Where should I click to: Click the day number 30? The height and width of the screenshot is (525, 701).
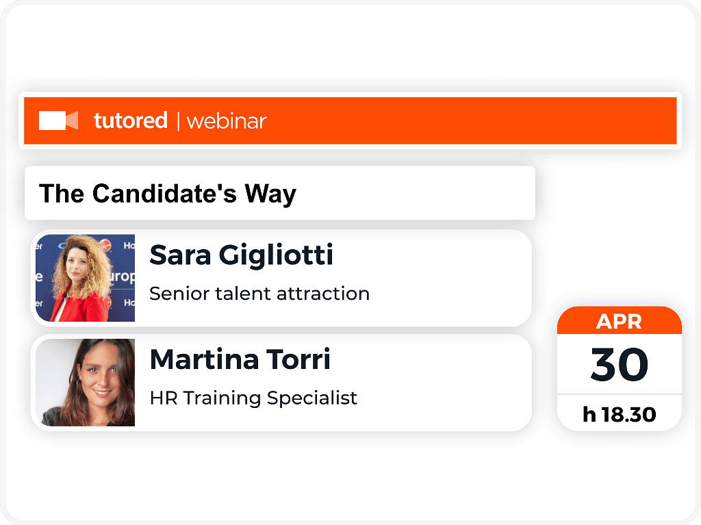click(x=619, y=364)
